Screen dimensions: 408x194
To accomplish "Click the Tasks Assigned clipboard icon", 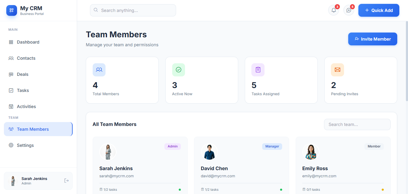I will [x=258, y=70].
